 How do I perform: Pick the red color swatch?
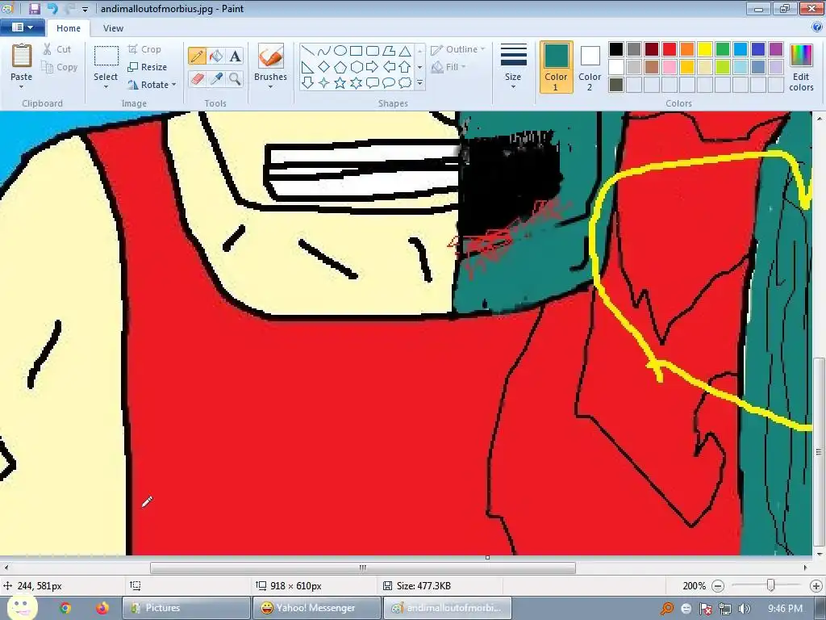pyautogui.click(x=670, y=49)
